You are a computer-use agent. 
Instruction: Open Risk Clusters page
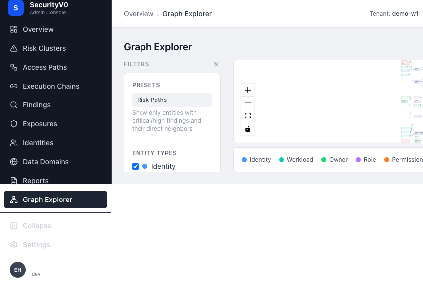tap(56, 48)
